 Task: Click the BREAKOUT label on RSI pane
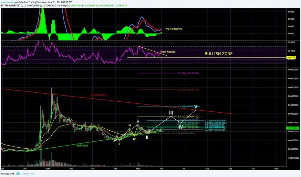point(168,52)
